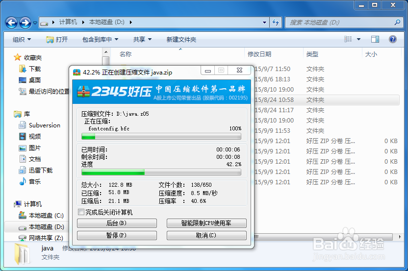Open the 迅雷下载 library
408x271 pixels.
(x=41, y=171)
